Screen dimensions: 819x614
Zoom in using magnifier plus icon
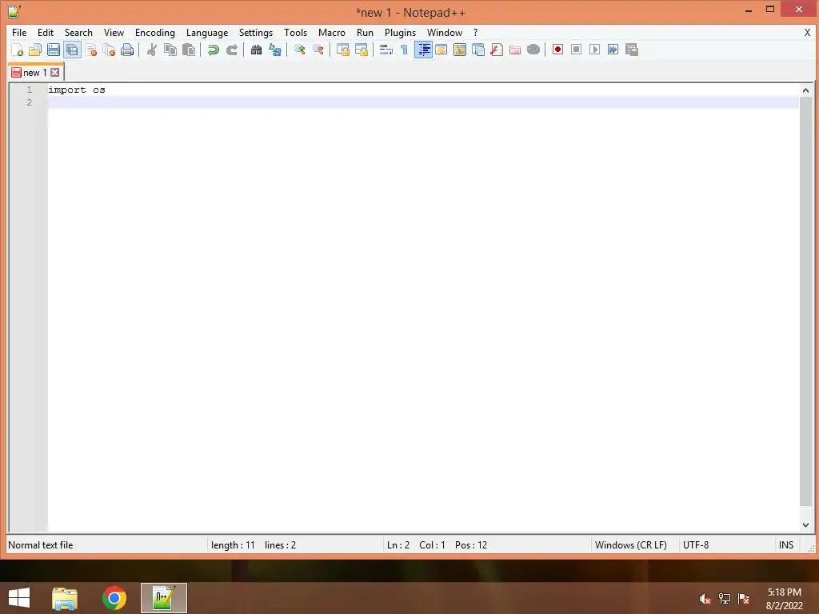click(299, 50)
